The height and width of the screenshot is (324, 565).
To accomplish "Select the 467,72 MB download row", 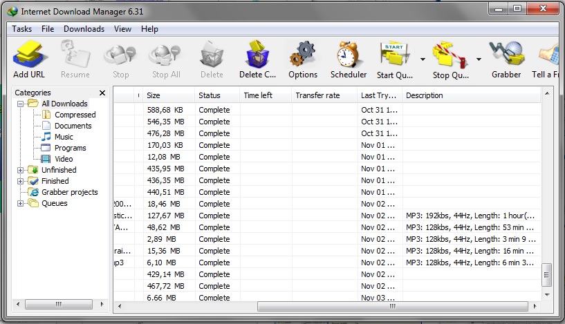I will [327, 286].
